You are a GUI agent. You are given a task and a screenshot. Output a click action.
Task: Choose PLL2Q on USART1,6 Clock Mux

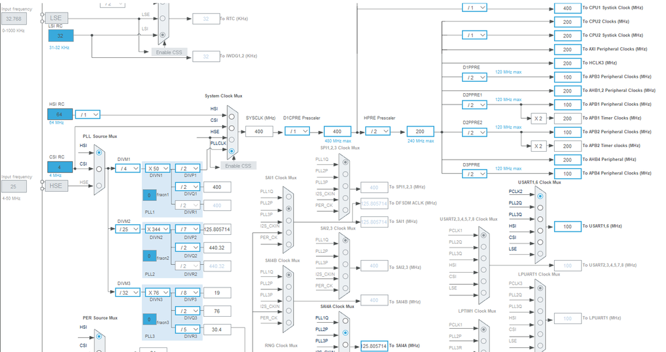[540, 208]
